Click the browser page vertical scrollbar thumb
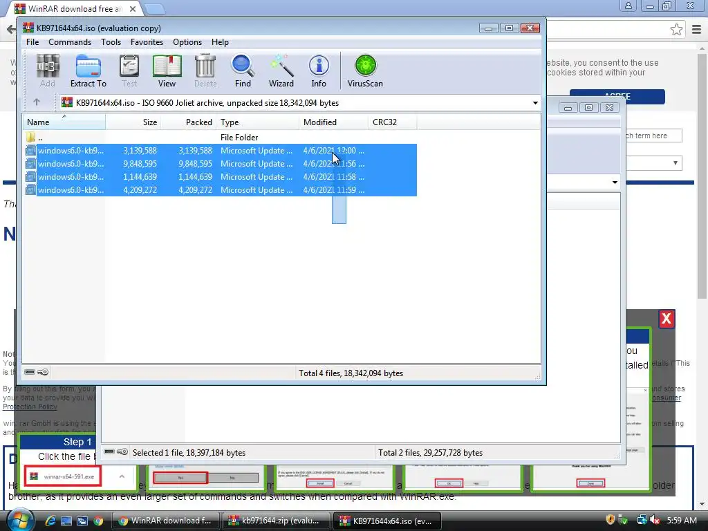The image size is (708, 531). tap(702, 178)
